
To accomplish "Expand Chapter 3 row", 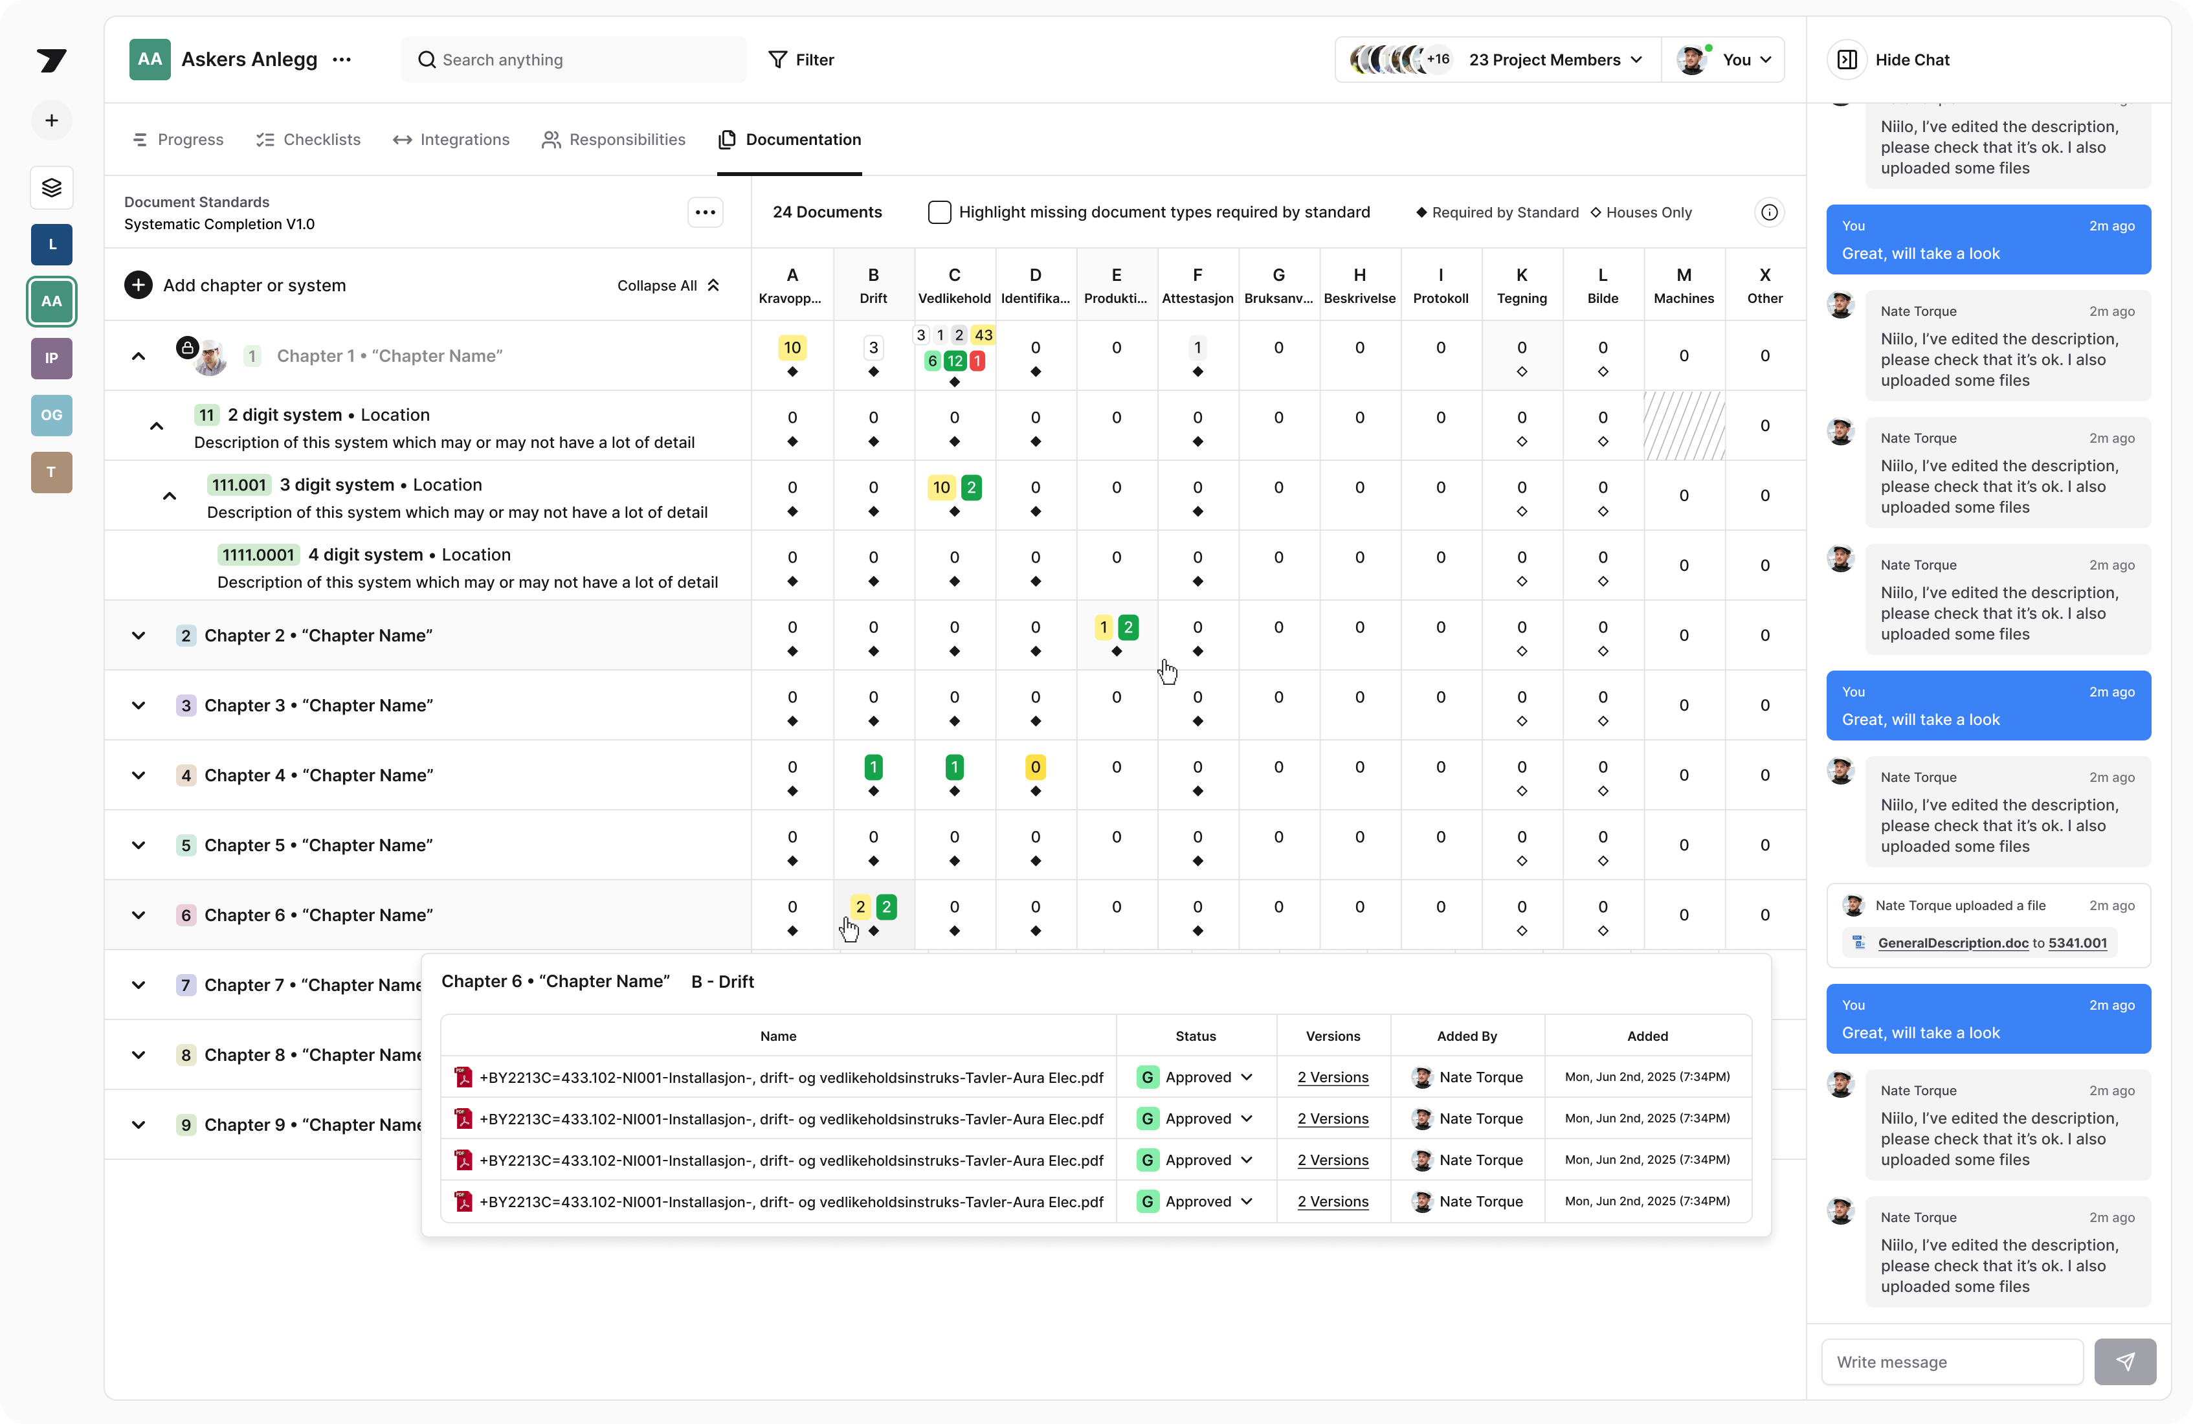I will pyautogui.click(x=139, y=705).
